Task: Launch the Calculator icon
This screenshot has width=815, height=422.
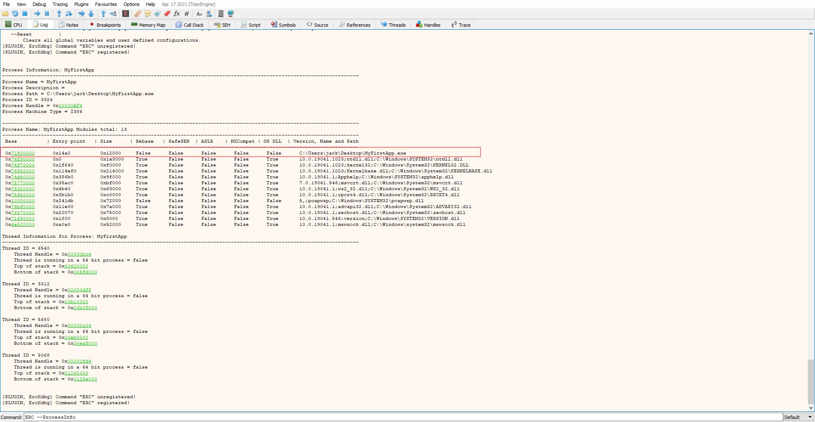Action: pos(221,14)
